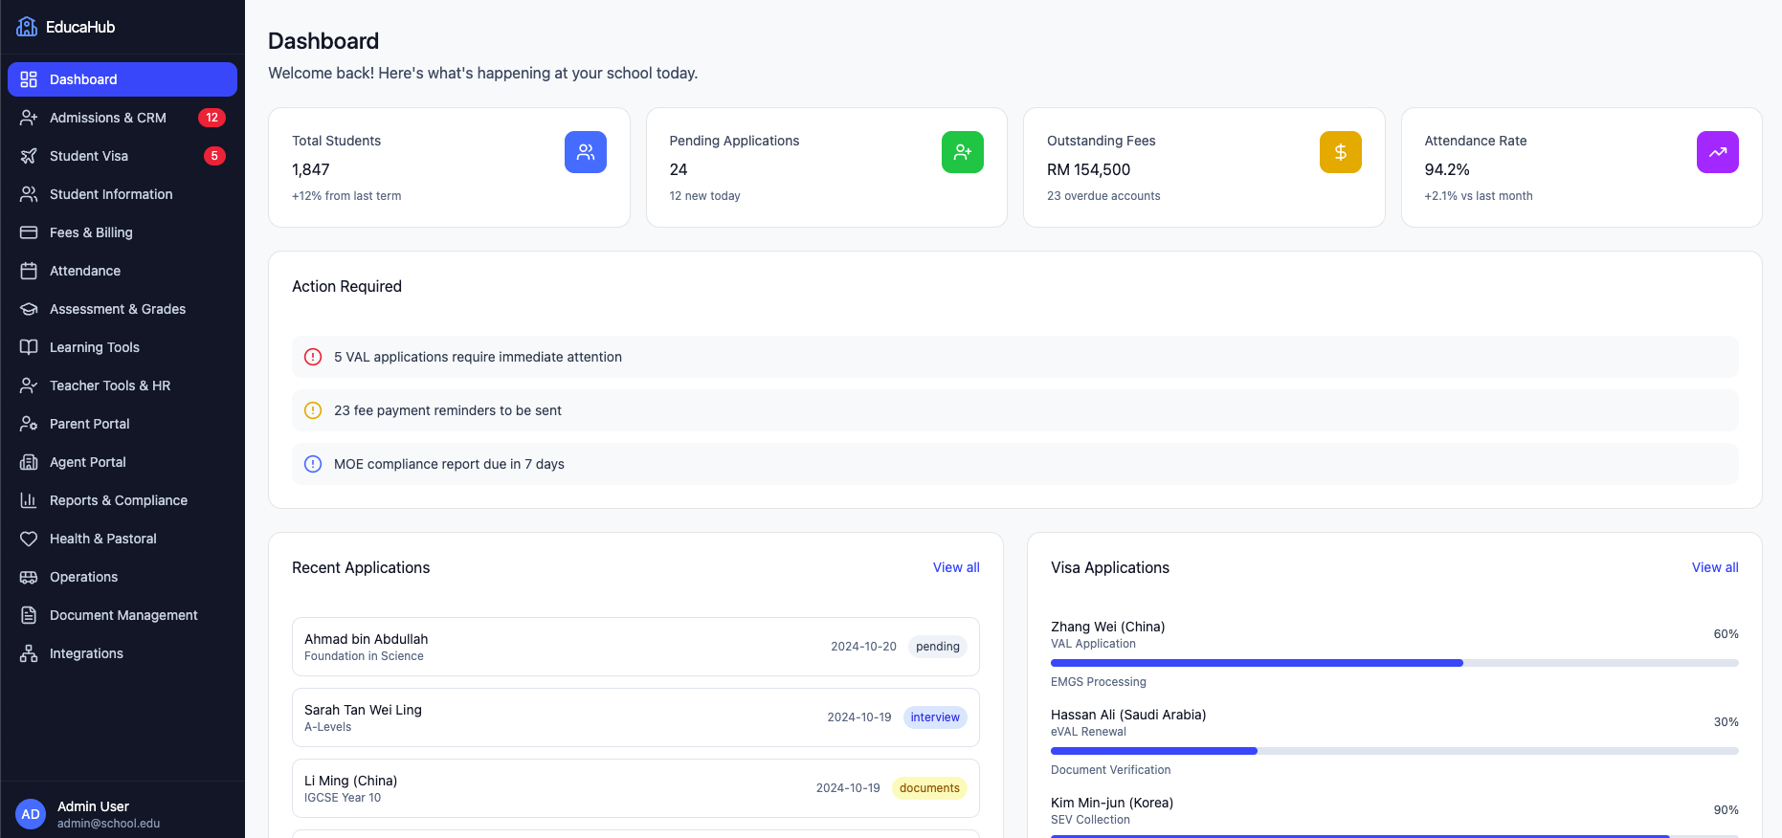
Task: View all Visa Applications
Action: click(1714, 567)
